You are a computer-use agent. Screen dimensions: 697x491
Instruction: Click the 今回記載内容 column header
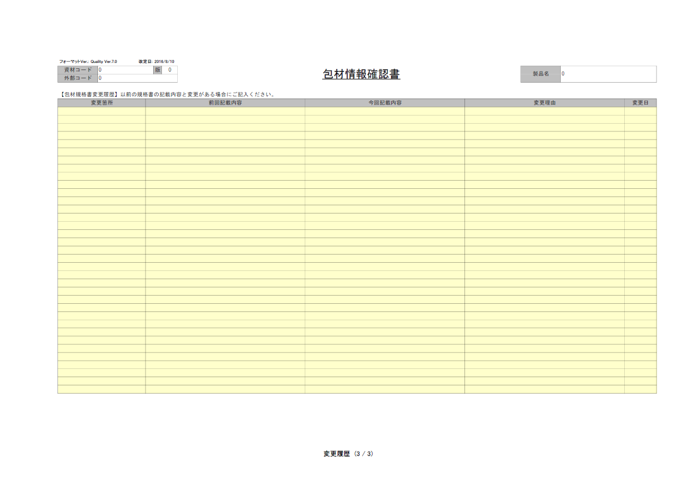pos(385,103)
